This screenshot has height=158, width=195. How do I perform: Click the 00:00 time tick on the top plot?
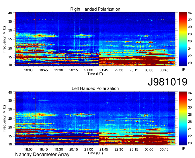pyautogui.click(x=149, y=70)
